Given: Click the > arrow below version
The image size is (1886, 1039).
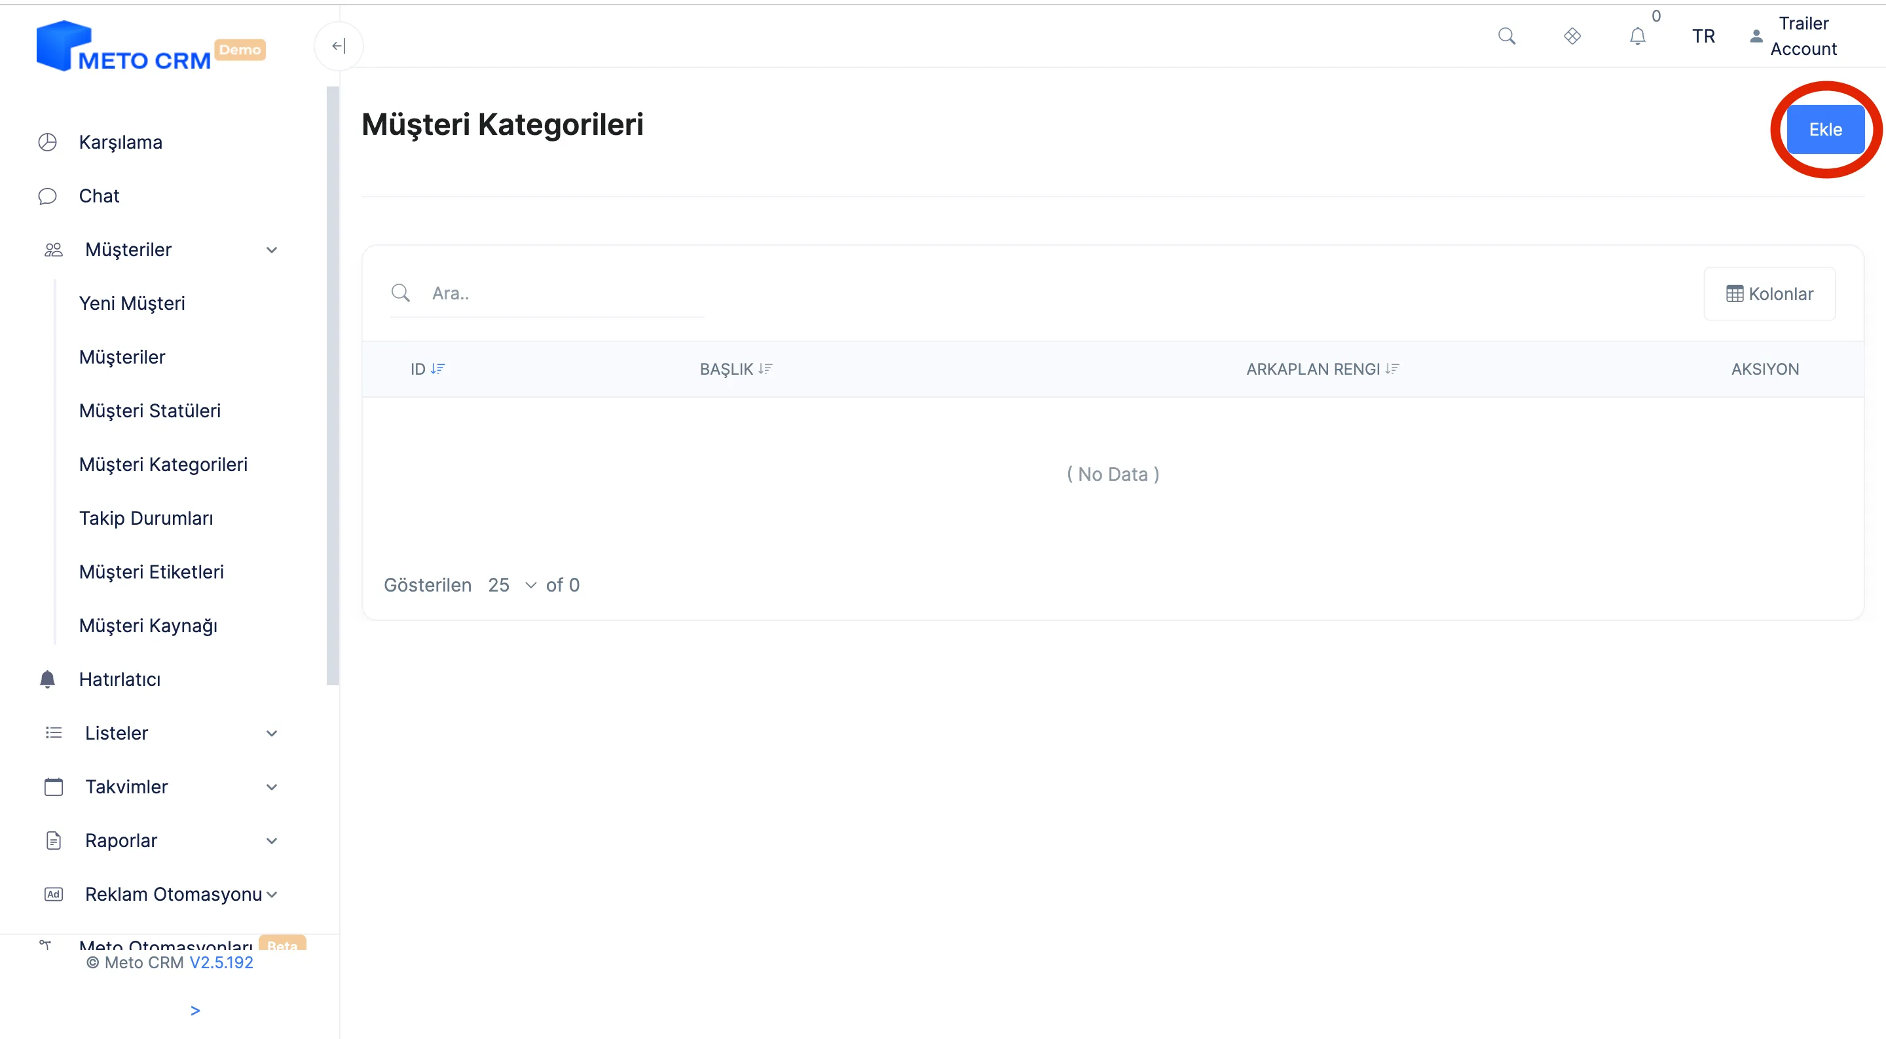Looking at the screenshot, I should [x=194, y=1010].
